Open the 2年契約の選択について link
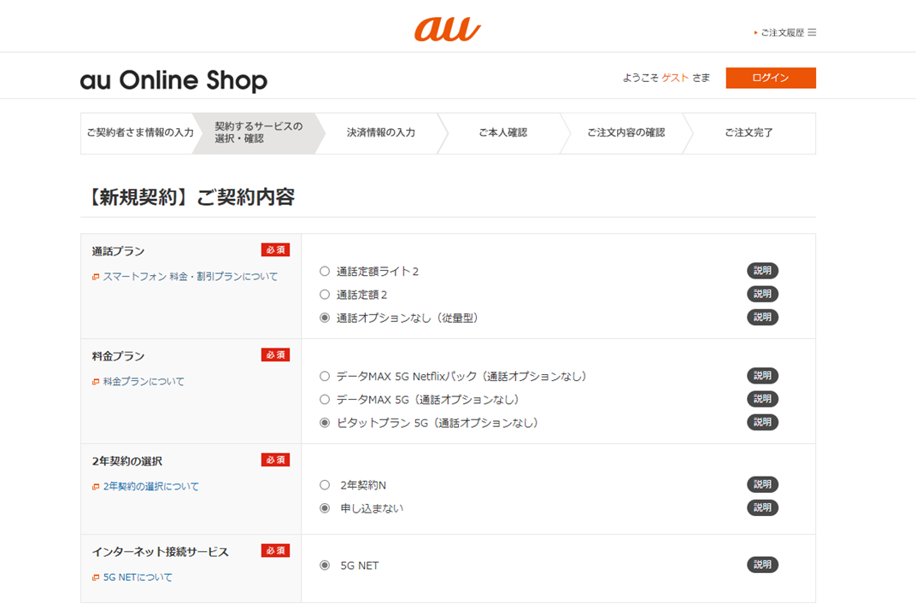Viewport: 916px width, 615px height. (150, 487)
